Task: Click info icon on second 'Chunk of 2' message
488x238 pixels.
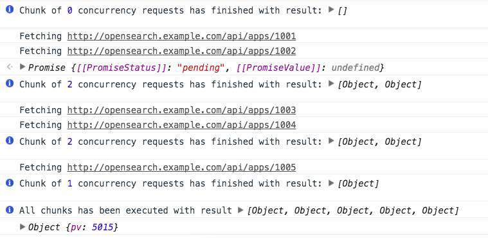Action: [10, 141]
